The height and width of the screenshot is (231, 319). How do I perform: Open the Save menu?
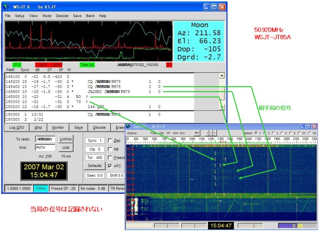77,16
